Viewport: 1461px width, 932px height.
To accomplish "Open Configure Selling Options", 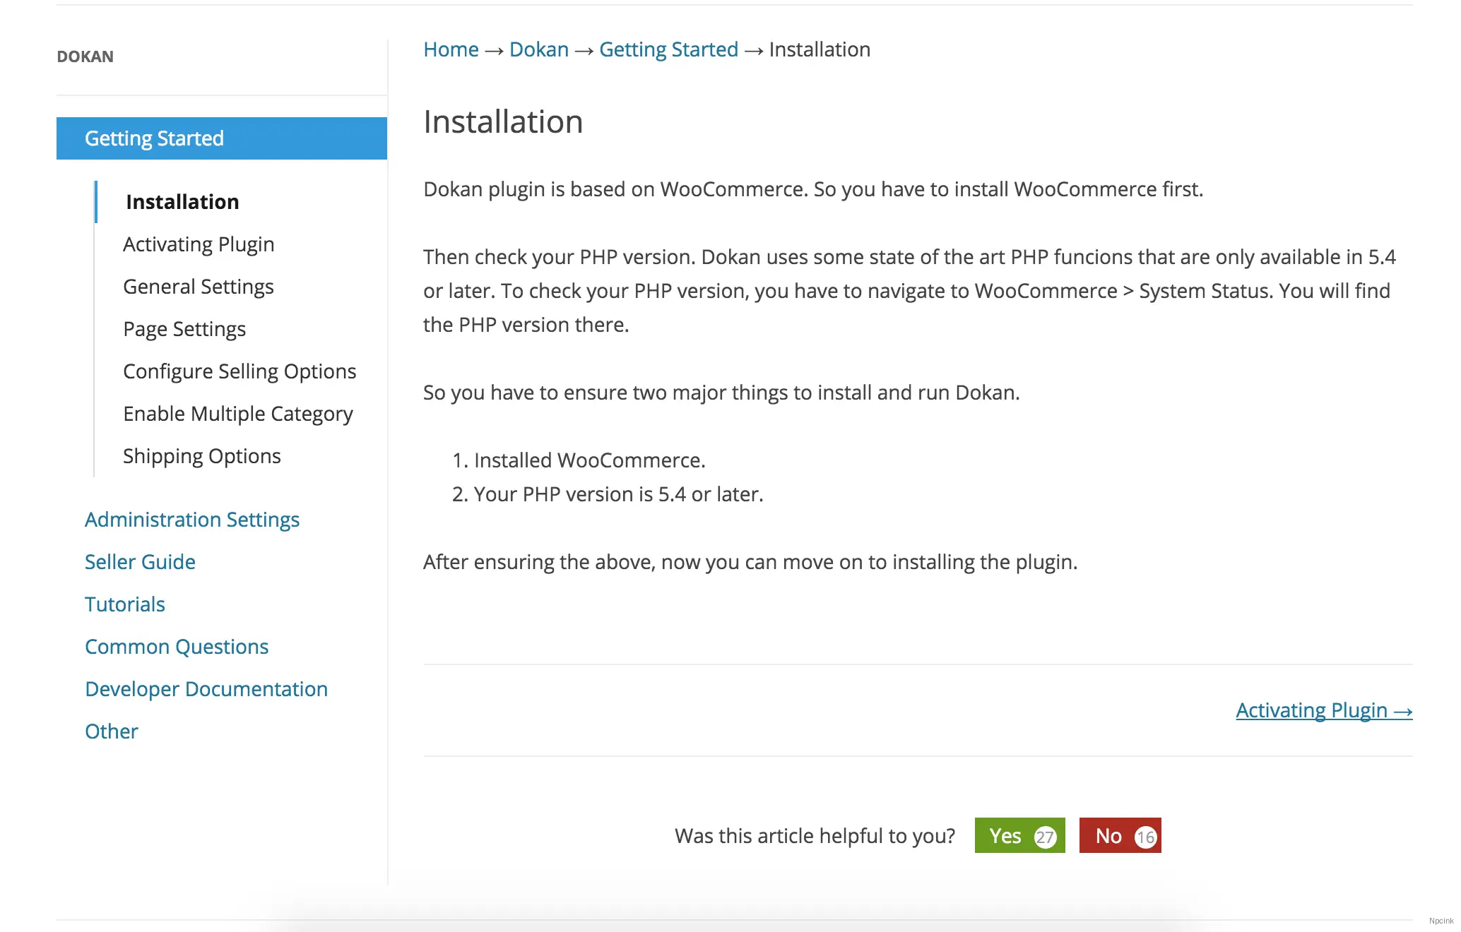I will 239,371.
